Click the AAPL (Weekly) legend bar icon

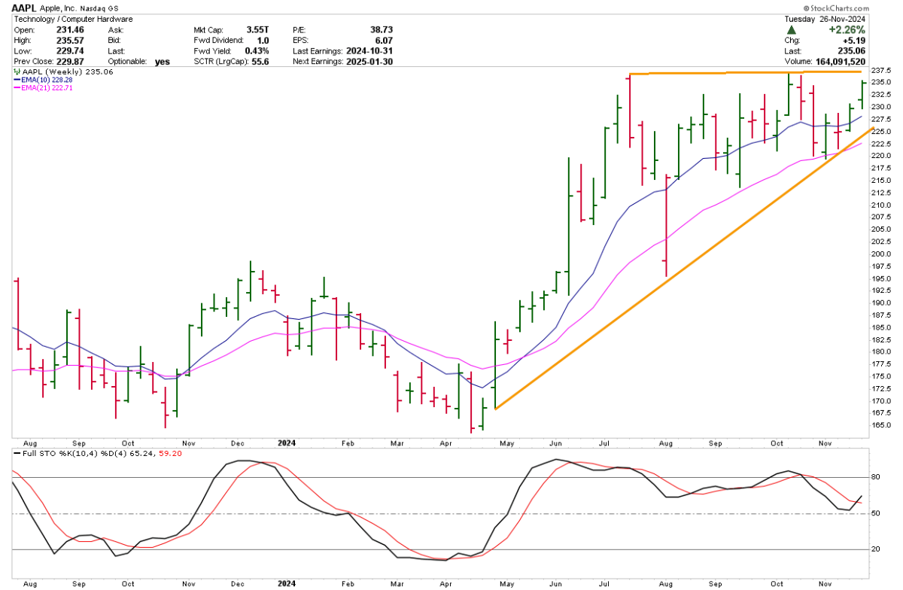click(17, 71)
